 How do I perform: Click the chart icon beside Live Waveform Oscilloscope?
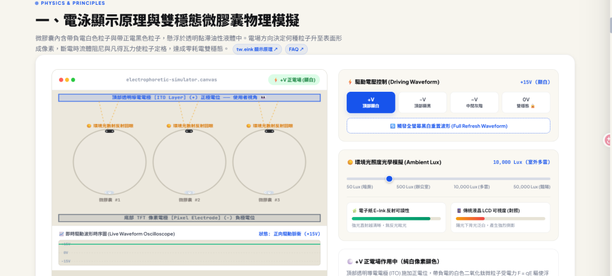coord(62,234)
